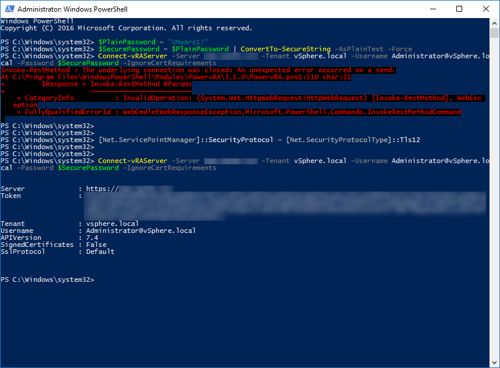Viewport: 500px width, 368px height.
Task: Click the scrollbar's down arrow
Action: point(494,362)
